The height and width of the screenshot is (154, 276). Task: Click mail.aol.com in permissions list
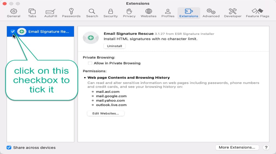point(108,92)
